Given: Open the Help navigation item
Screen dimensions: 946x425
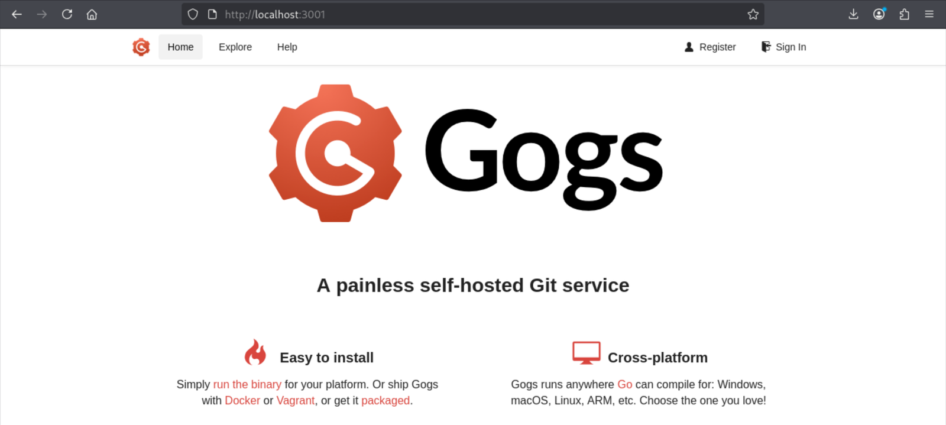Looking at the screenshot, I should pos(287,47).
